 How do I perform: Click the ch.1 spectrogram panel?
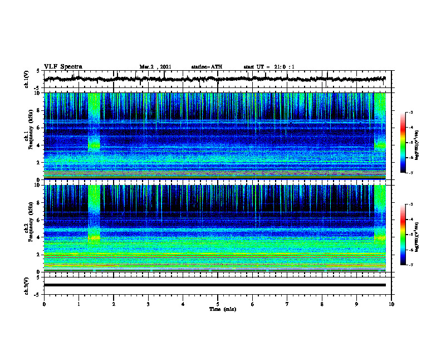tap(215, 136)
